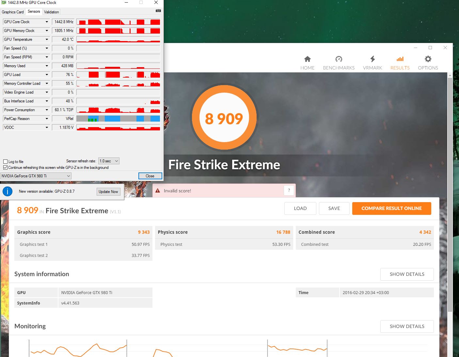Screen dimensions: 459x357
Task: Click the Physics score value 16 788
Action: (283, 232)
